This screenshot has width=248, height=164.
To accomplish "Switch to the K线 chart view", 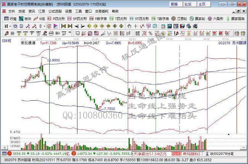I will click(40, 19).
